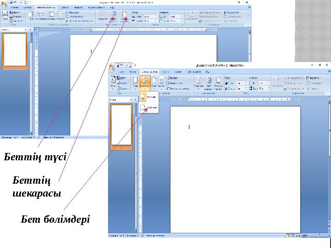Click the tab selector beside back window ruler
This screenshot has height=248, width=331.
(36, 29)
